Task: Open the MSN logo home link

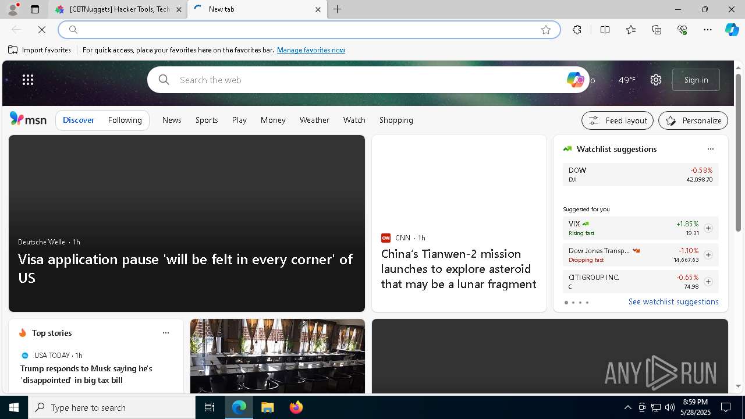Action: 28,119
